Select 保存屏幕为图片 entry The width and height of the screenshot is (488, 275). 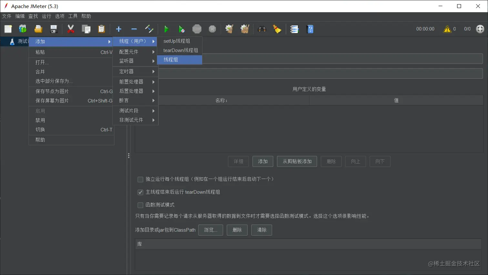point(71,101)
